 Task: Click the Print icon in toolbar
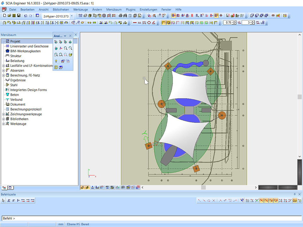[121, 15]
